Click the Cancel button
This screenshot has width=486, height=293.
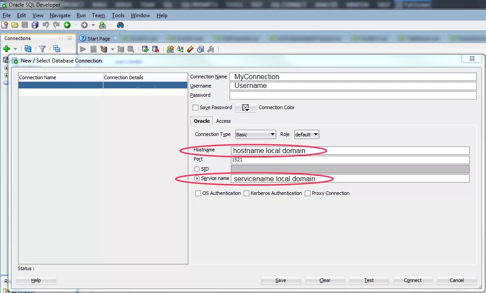(457, 280)
